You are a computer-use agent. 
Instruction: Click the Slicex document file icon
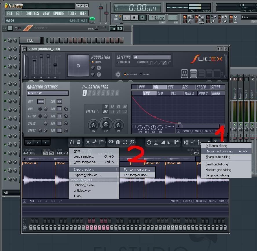[x=78, y=142]
